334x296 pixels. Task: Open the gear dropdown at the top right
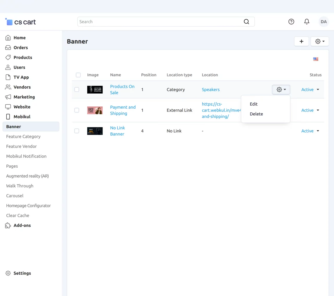tap(320, 41)
